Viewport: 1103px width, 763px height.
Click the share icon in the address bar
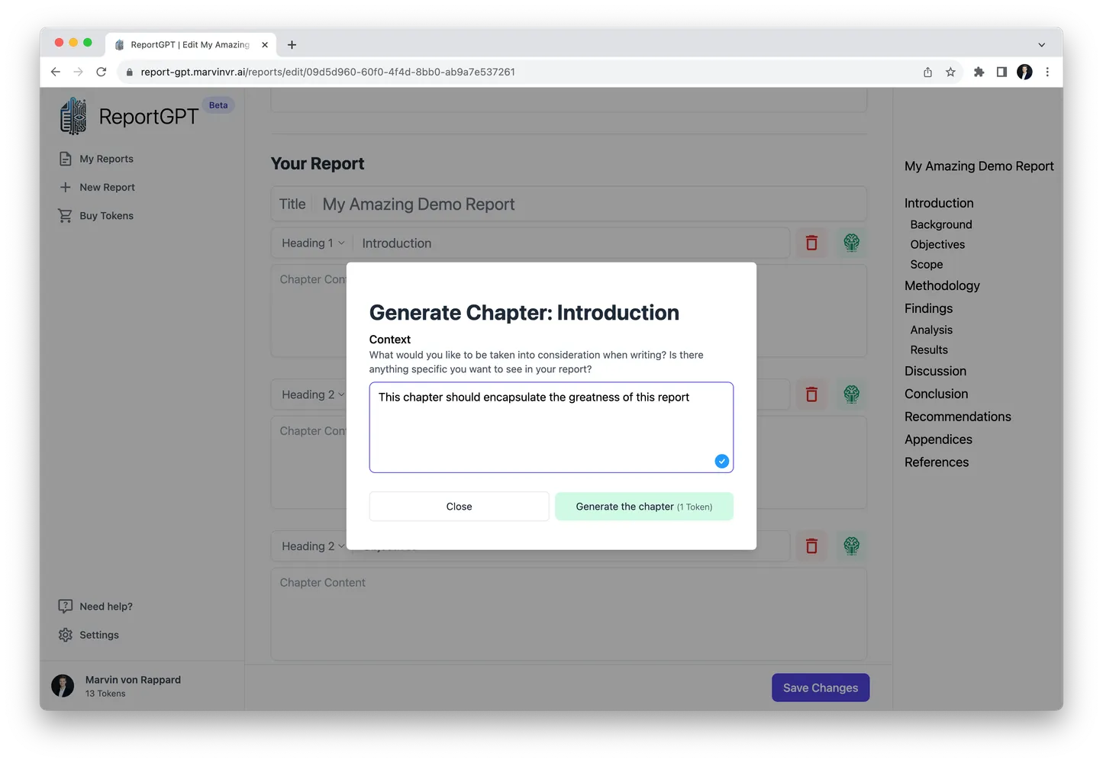[x=927, y=72]
